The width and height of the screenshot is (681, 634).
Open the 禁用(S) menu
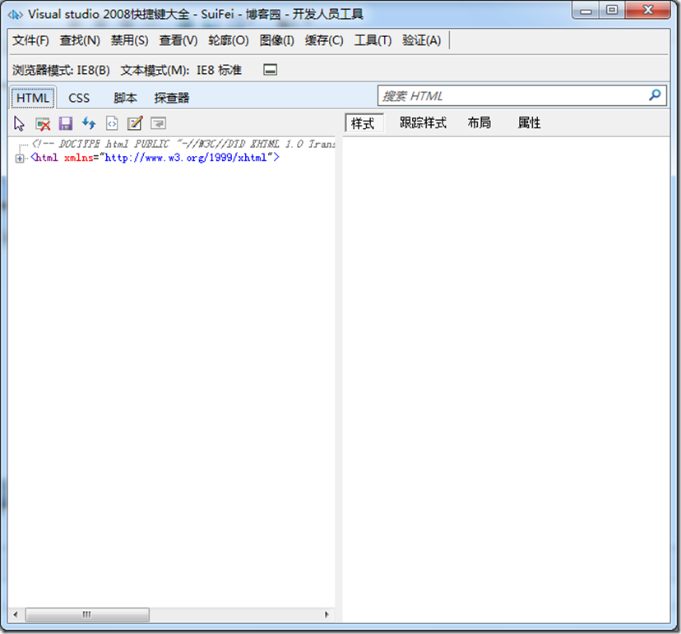[x=129, y=40]
